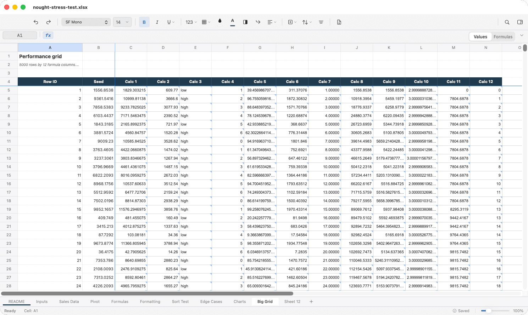Viewport: 528px width, 315px height.
Task: Open 123 number format menu
Action: (191, 22)
